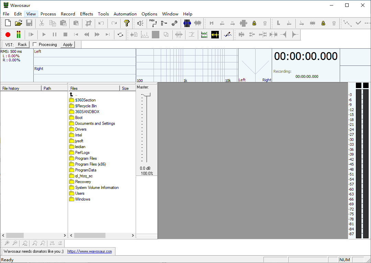Open the Windows folder in list

tap(82, 199)
